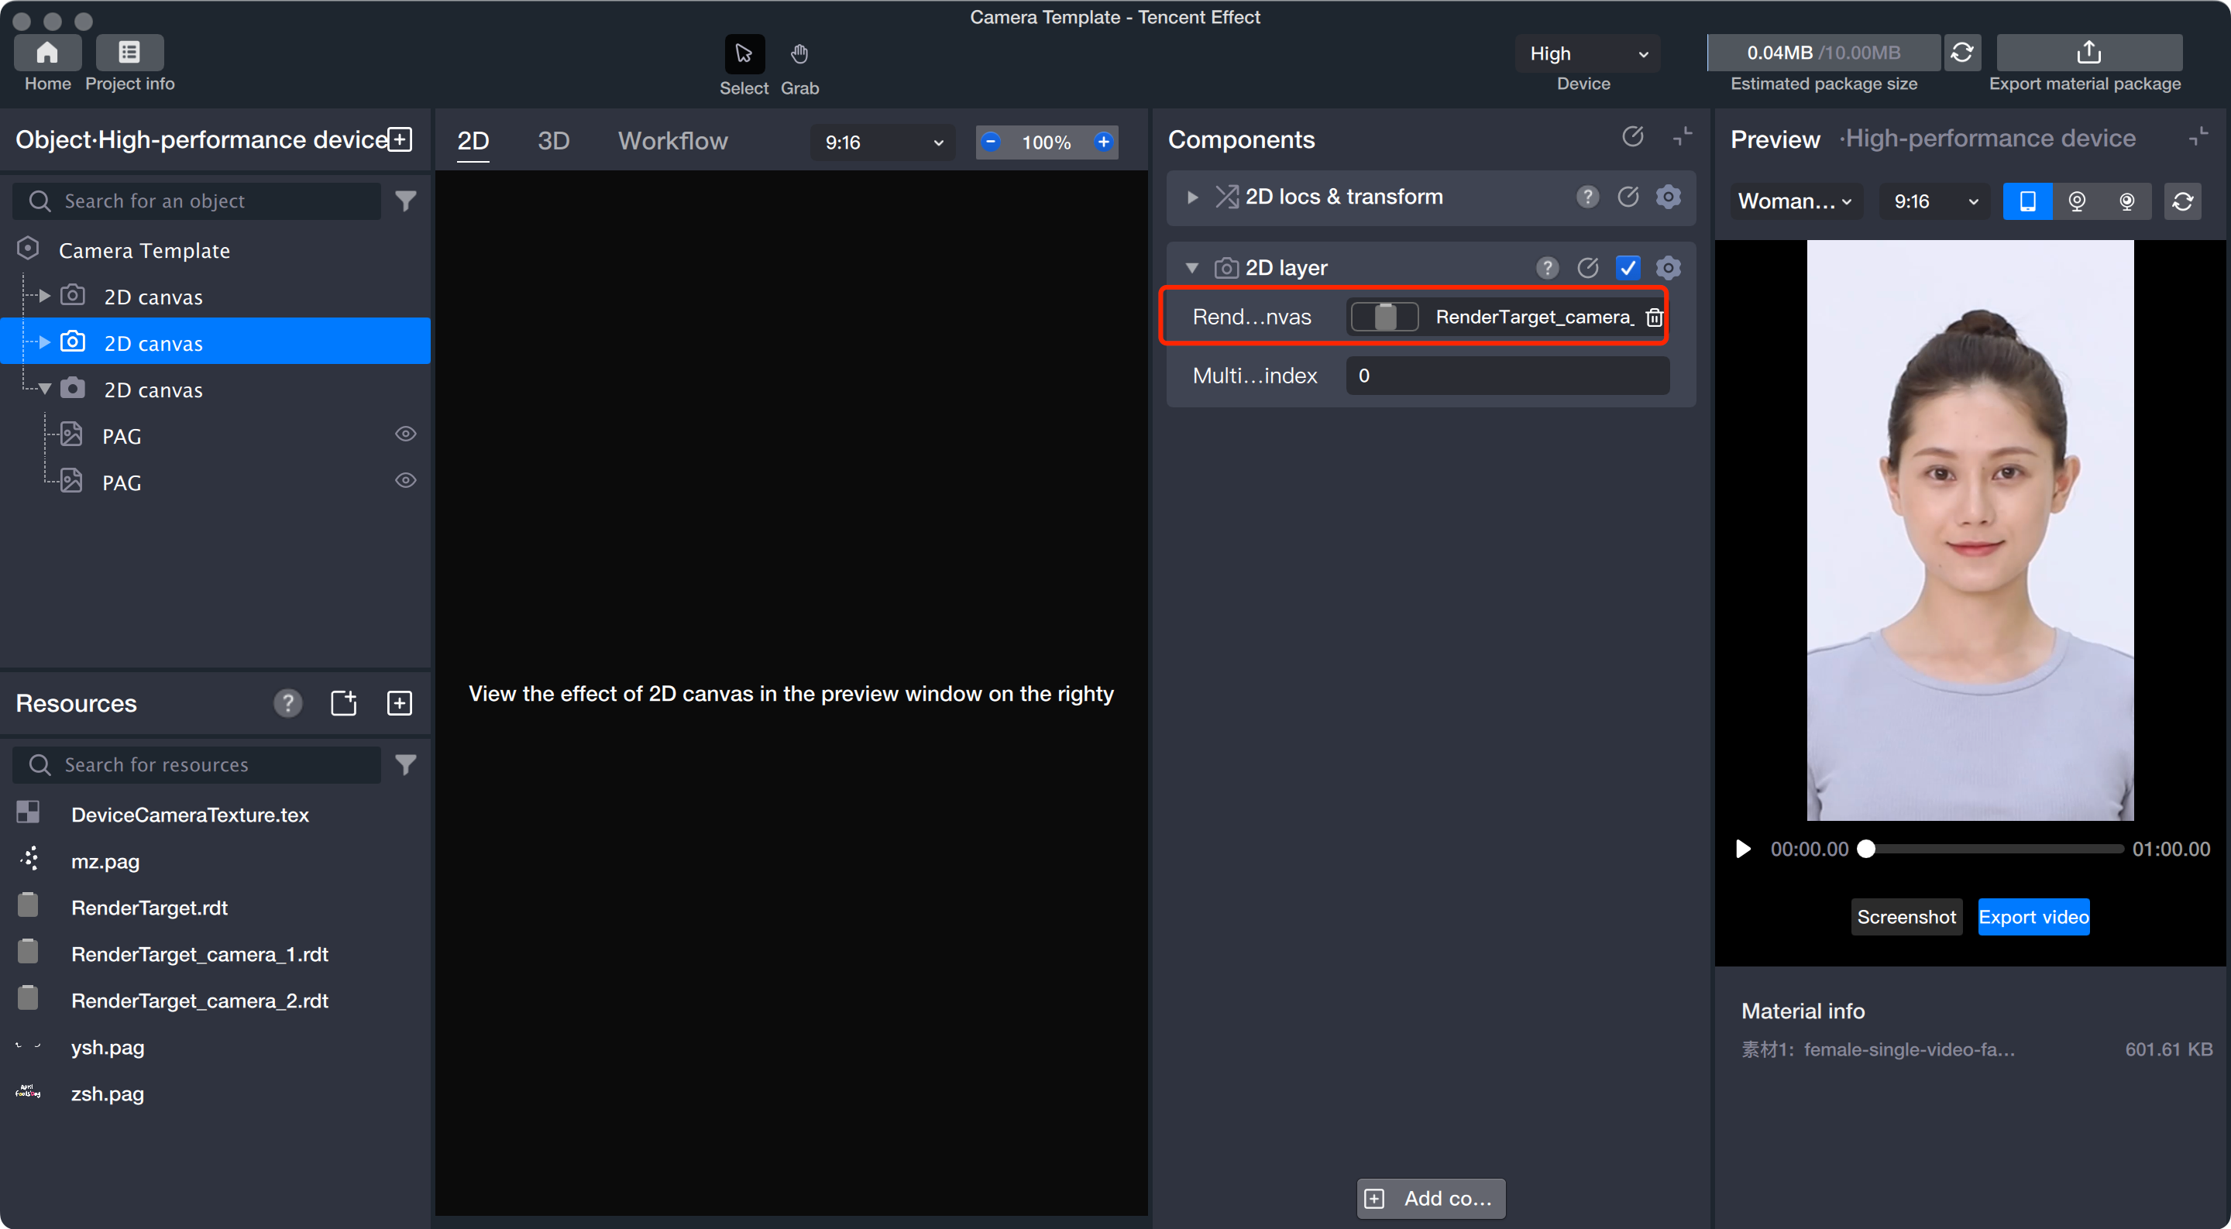
Task: Delete the RenderTarget_camera assignment with trash icon
Action: tap(1653, 318)
